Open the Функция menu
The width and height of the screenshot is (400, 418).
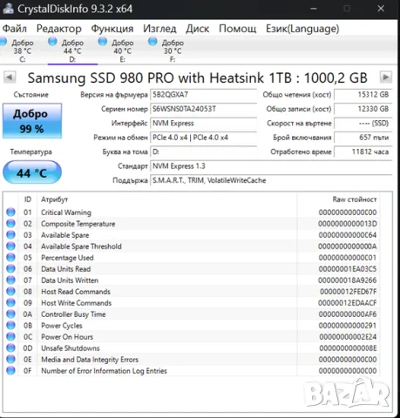click(x=112, y=29)
